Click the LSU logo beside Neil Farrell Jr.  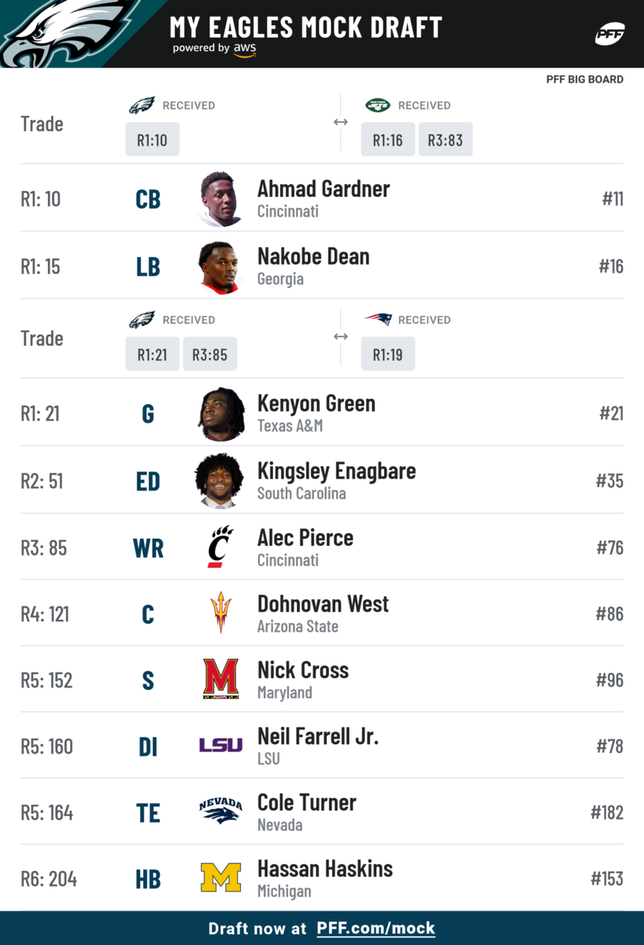[x=220, y=745]
